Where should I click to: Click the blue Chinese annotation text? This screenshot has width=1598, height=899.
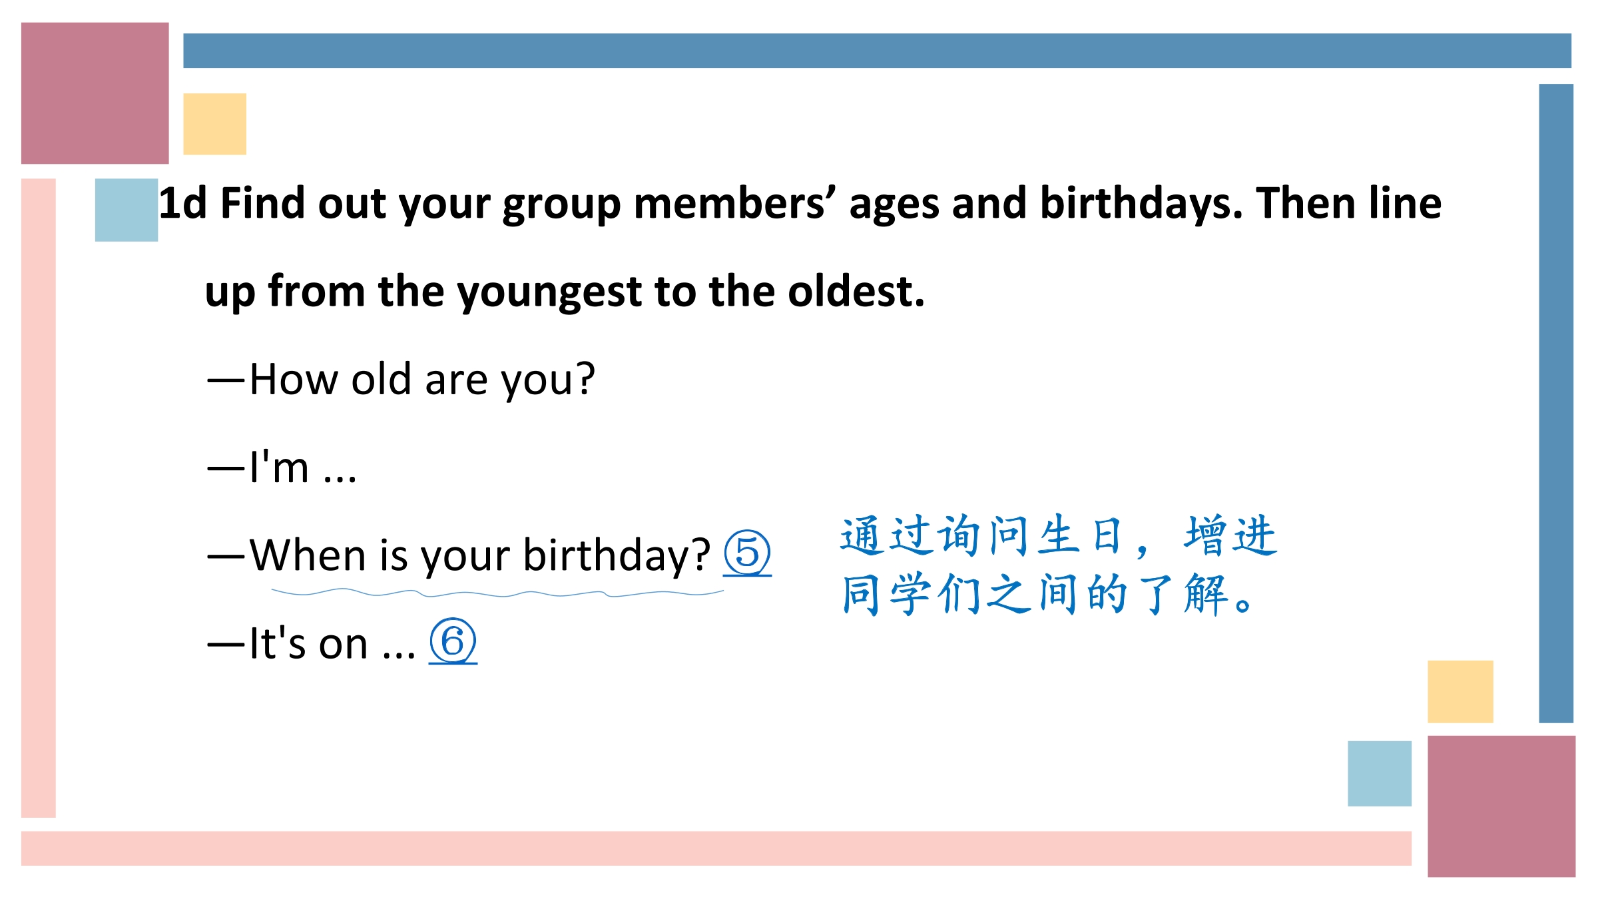point(1059,565)
